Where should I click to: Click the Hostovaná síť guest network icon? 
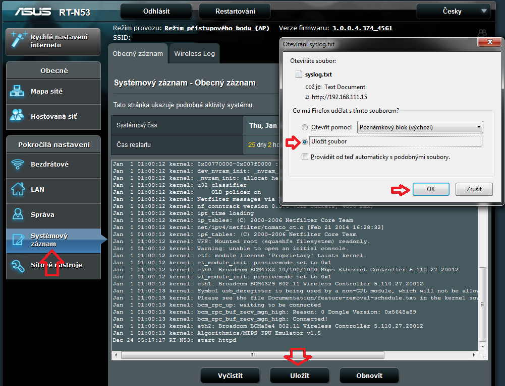pos(18,116)
